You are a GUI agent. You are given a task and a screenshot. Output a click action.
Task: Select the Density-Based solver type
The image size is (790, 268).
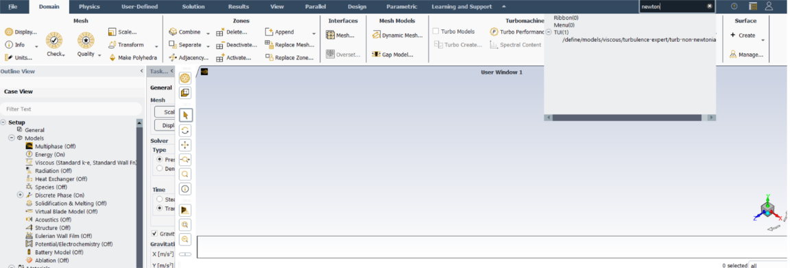tap(160, 169)
